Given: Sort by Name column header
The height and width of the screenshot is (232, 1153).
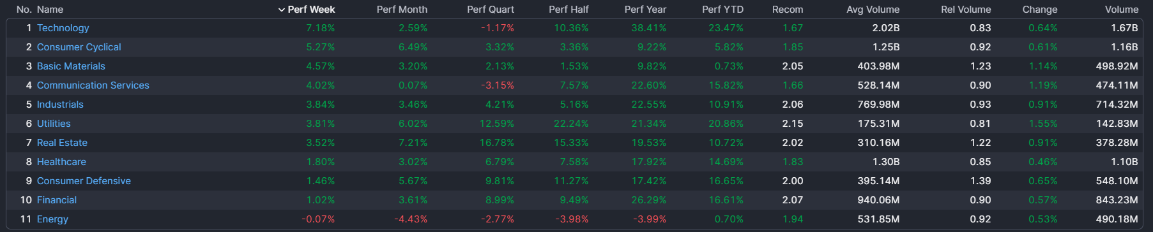Looking at the screenshot, I should click(50, 10).
